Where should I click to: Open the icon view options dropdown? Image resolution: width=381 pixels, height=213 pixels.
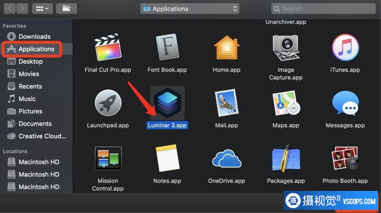click(43, 9)
